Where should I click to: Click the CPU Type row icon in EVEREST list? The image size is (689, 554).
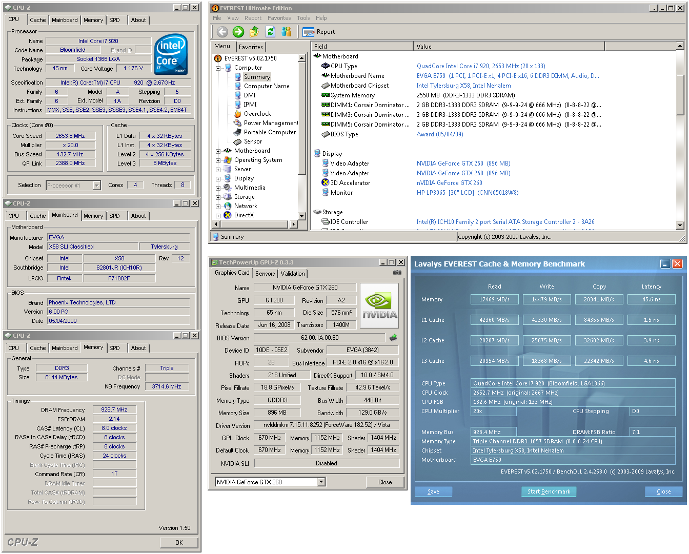click(325, 66)
